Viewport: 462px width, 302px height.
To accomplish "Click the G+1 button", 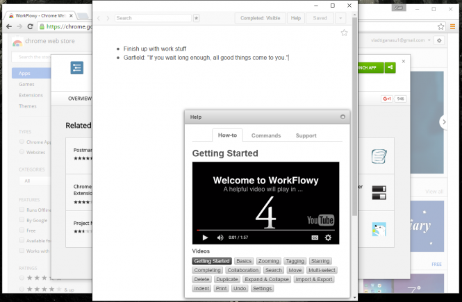I will click(387, 99).
